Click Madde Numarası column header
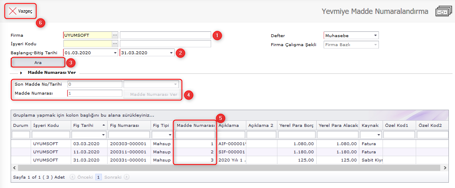Screen dimensions: 455x188 (x=195, y=125)
